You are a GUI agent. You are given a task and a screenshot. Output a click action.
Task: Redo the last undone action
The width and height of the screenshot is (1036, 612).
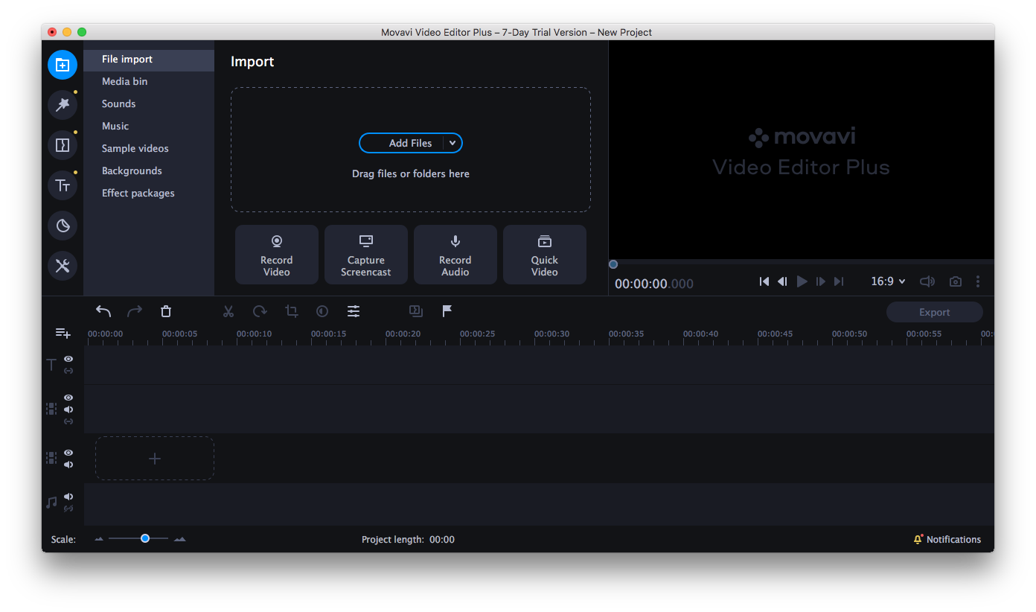pyautogui.click(x=135, y=311)
